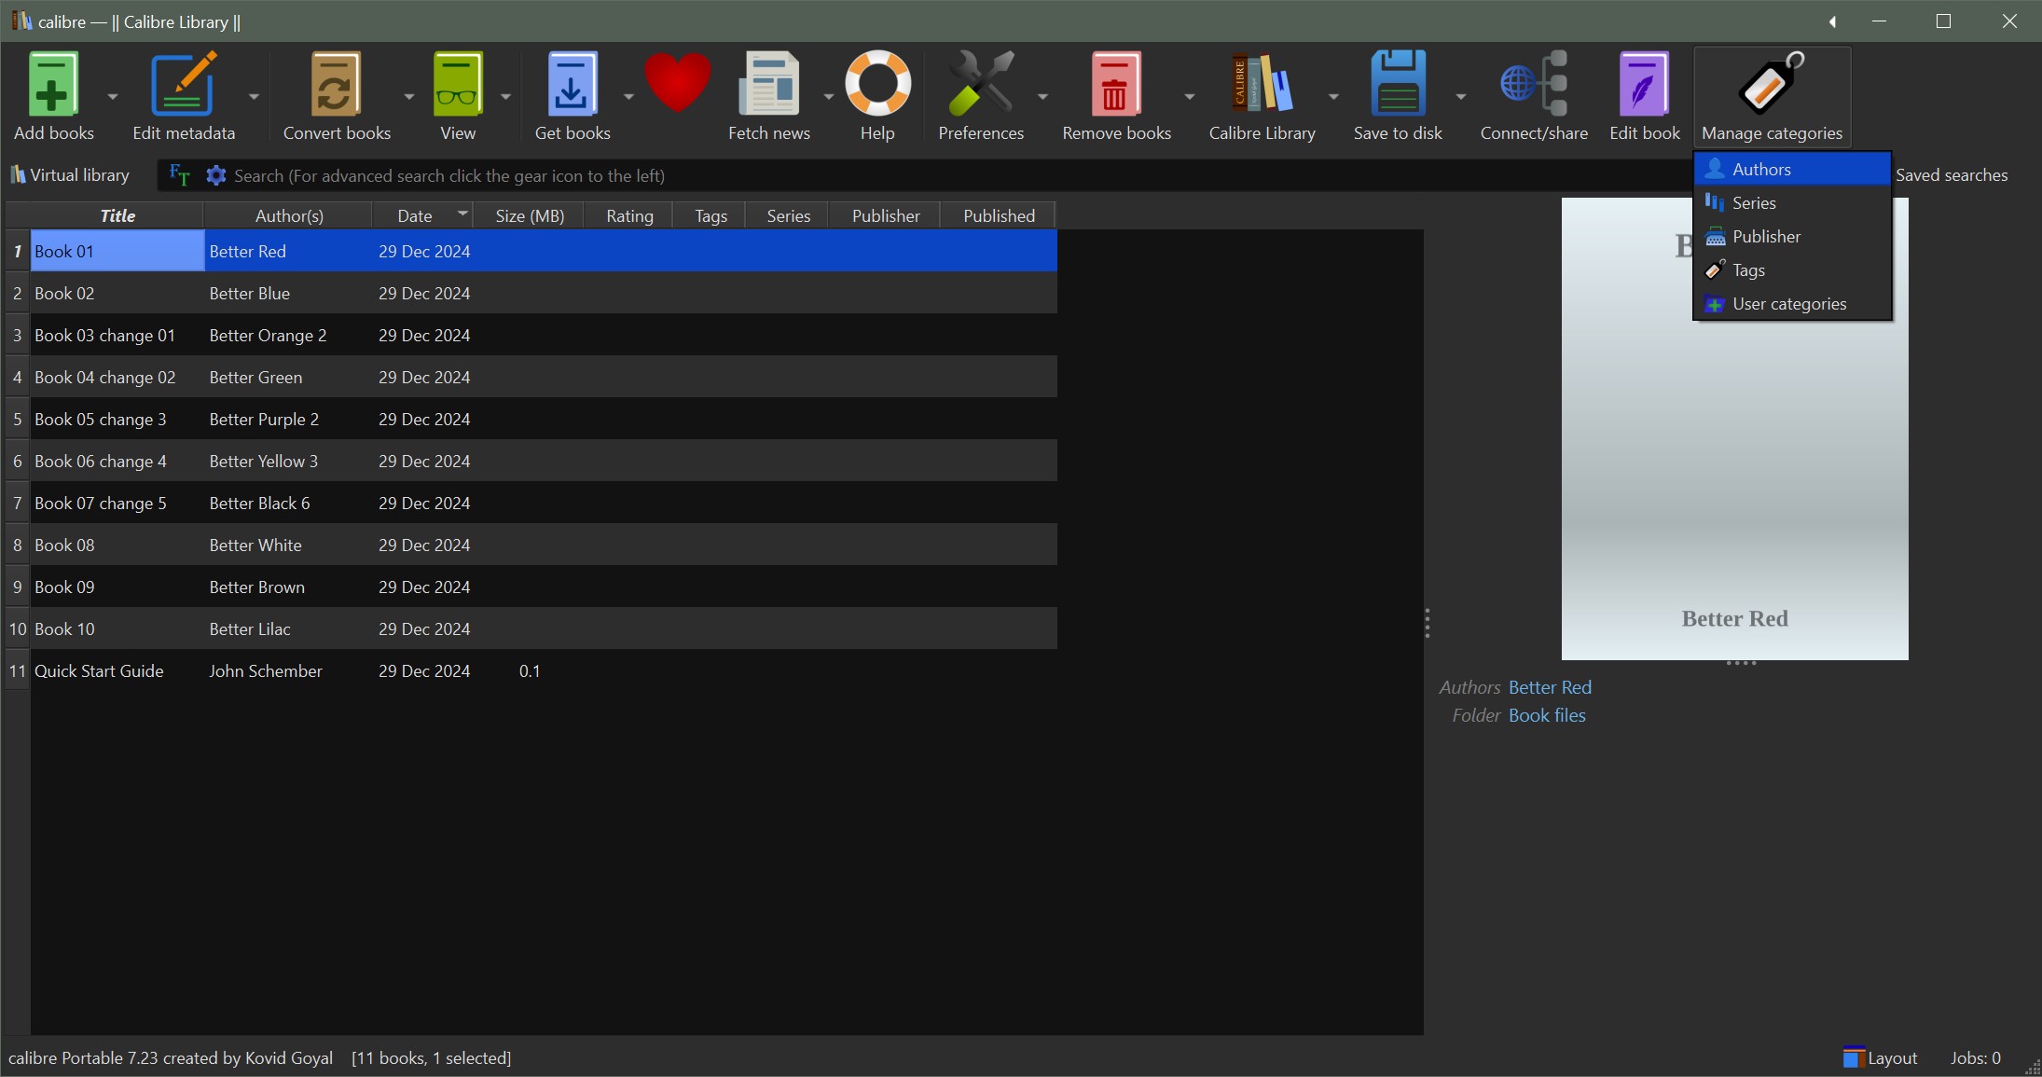Click the Edit book icon
The width and height of the screenshot is (2042, 1077).
click(x=1644, y=86)
